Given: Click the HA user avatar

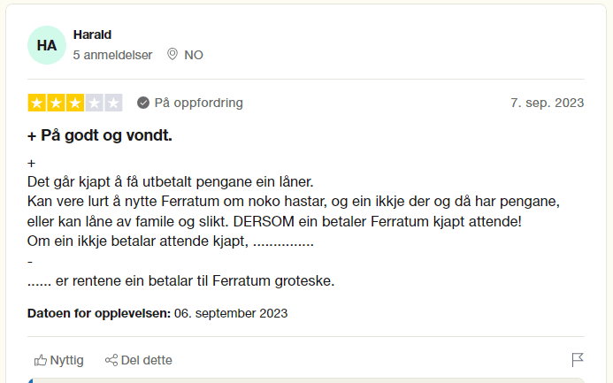Looking at the screenshot, I should coord(47,45).
